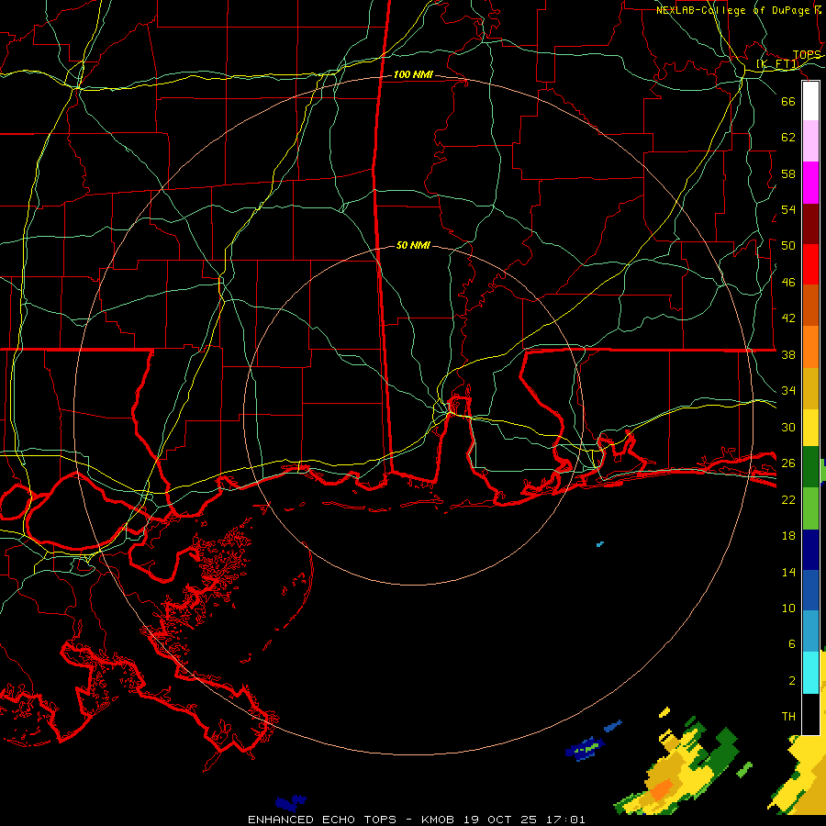The height and width of the screenshot is (826, 826).
Task: Click the navy echo beside the bottom caption
Action: 290,802
